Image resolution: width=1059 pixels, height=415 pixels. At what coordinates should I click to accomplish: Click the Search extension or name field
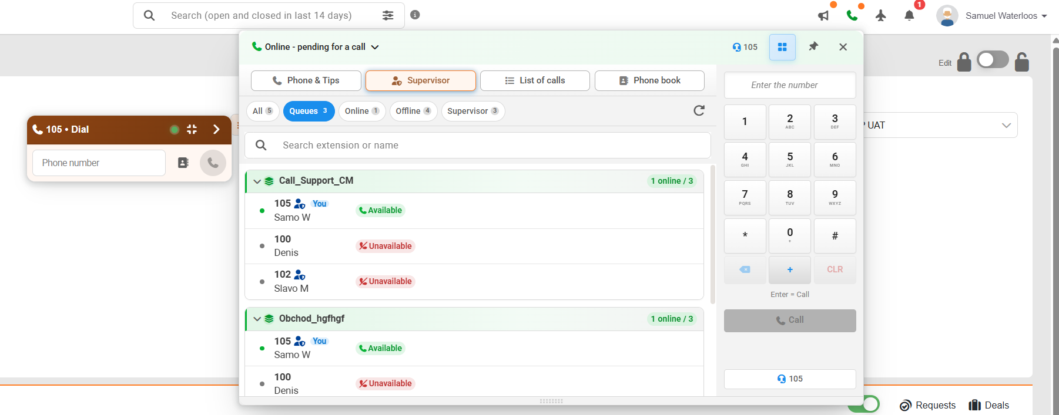(x=478, y=145)
